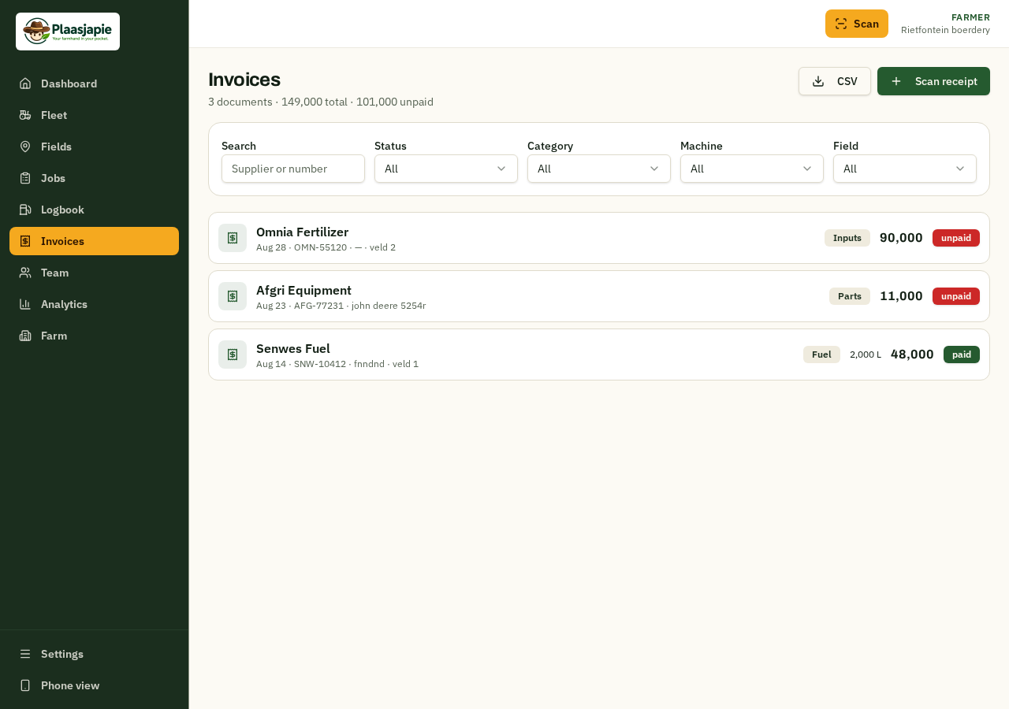
Task: Click the Fields map pin icon
Action: [x=25, y=147]
